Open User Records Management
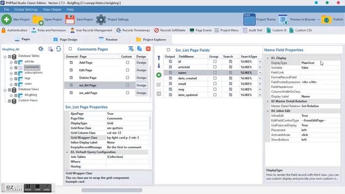345x194 pixels. coord(91,30)
